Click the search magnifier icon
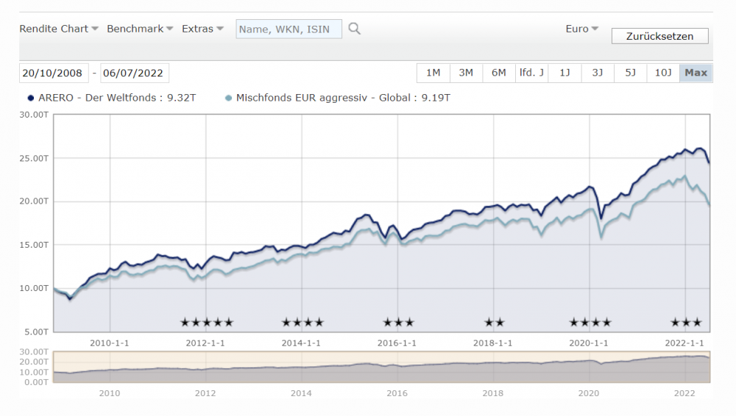 point(355,29)
